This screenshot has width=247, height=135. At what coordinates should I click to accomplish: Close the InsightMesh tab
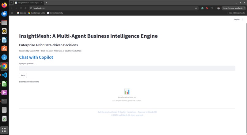[42, 3]
